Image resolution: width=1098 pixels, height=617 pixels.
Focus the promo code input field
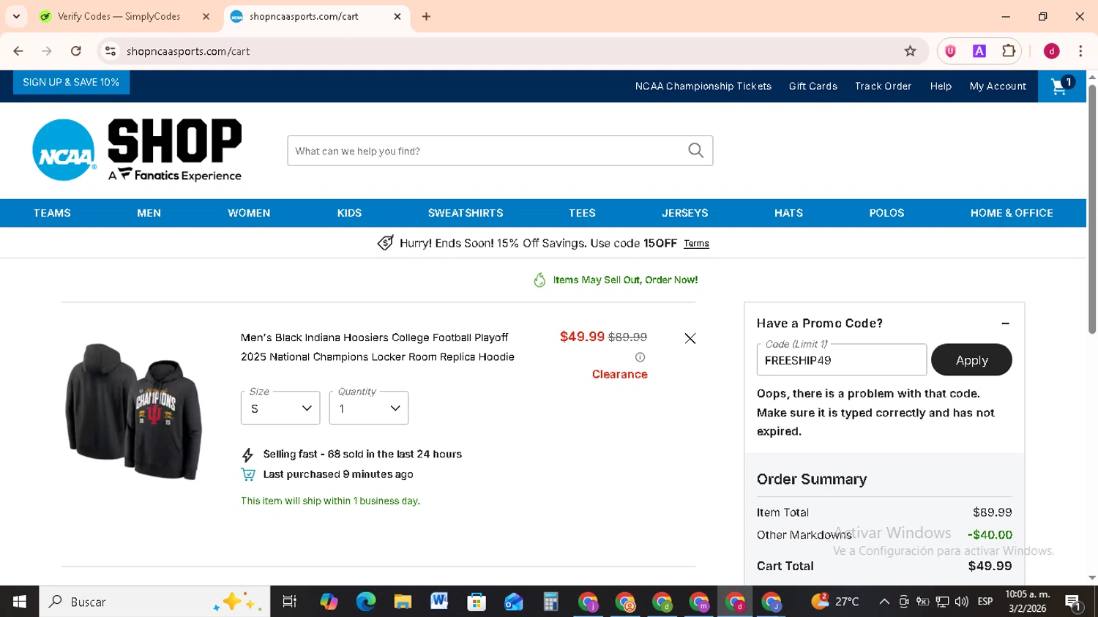(x=841, y=360)
